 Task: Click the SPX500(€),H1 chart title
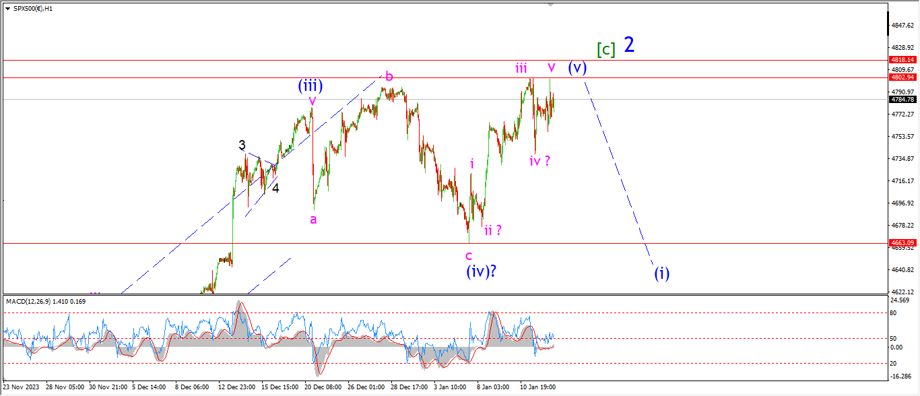pos(33,7)
